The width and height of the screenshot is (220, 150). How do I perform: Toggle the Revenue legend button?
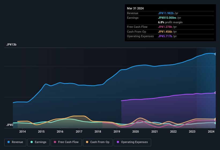tap(15, 142)
